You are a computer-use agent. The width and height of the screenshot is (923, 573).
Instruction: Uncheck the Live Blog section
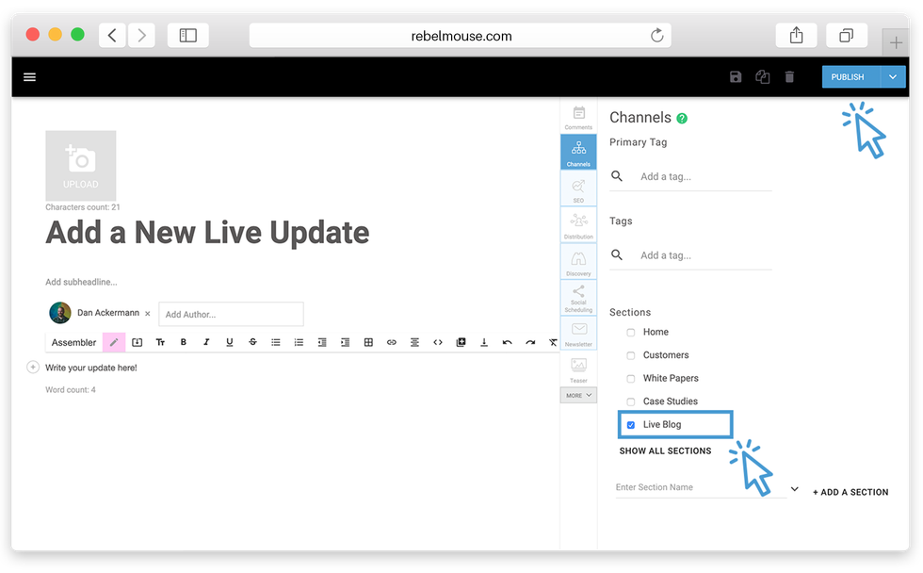[631, 425]
